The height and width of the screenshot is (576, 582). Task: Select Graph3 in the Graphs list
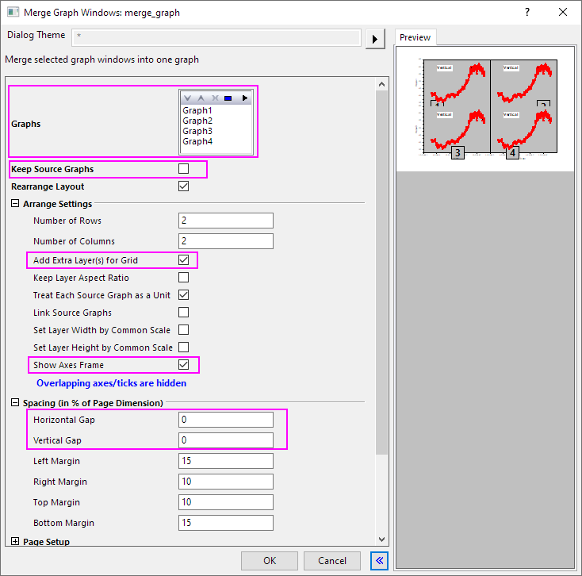pyautogui.click(x=197, y=131)
